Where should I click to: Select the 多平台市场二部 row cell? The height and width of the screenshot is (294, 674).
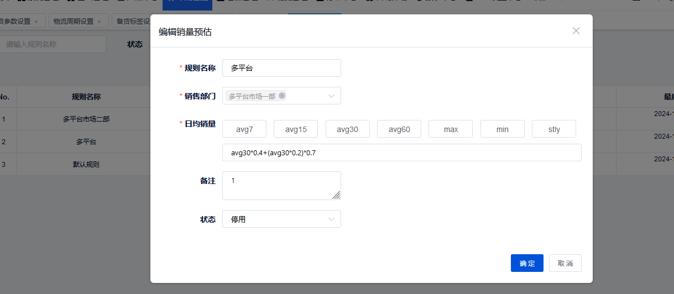pyautogui.click(x=86, y=119)
